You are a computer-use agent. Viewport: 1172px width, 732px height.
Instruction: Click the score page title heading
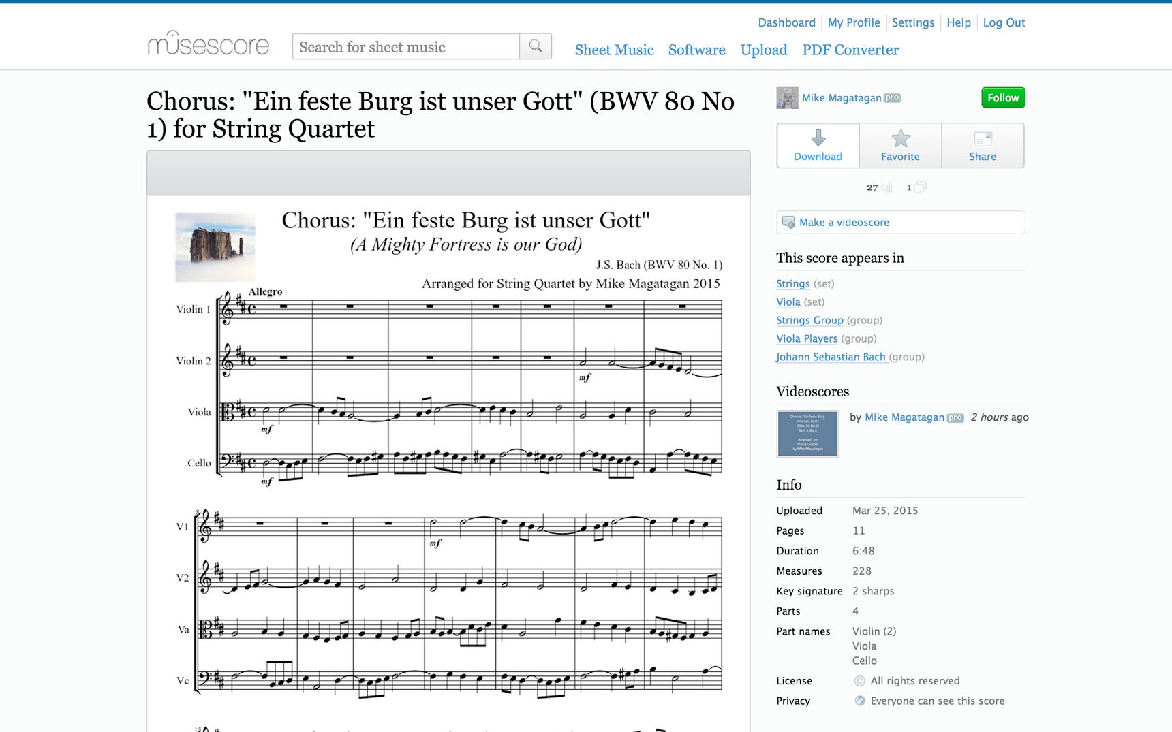[440, 114]
